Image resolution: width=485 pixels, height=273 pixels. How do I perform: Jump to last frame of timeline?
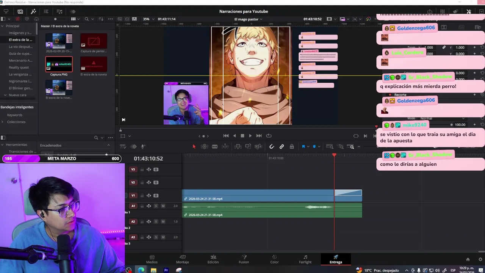259,136
